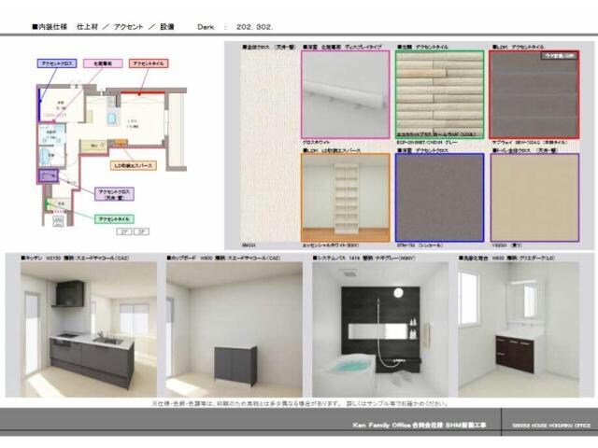Click the orange LD収納スペース label

coord(134,165)
